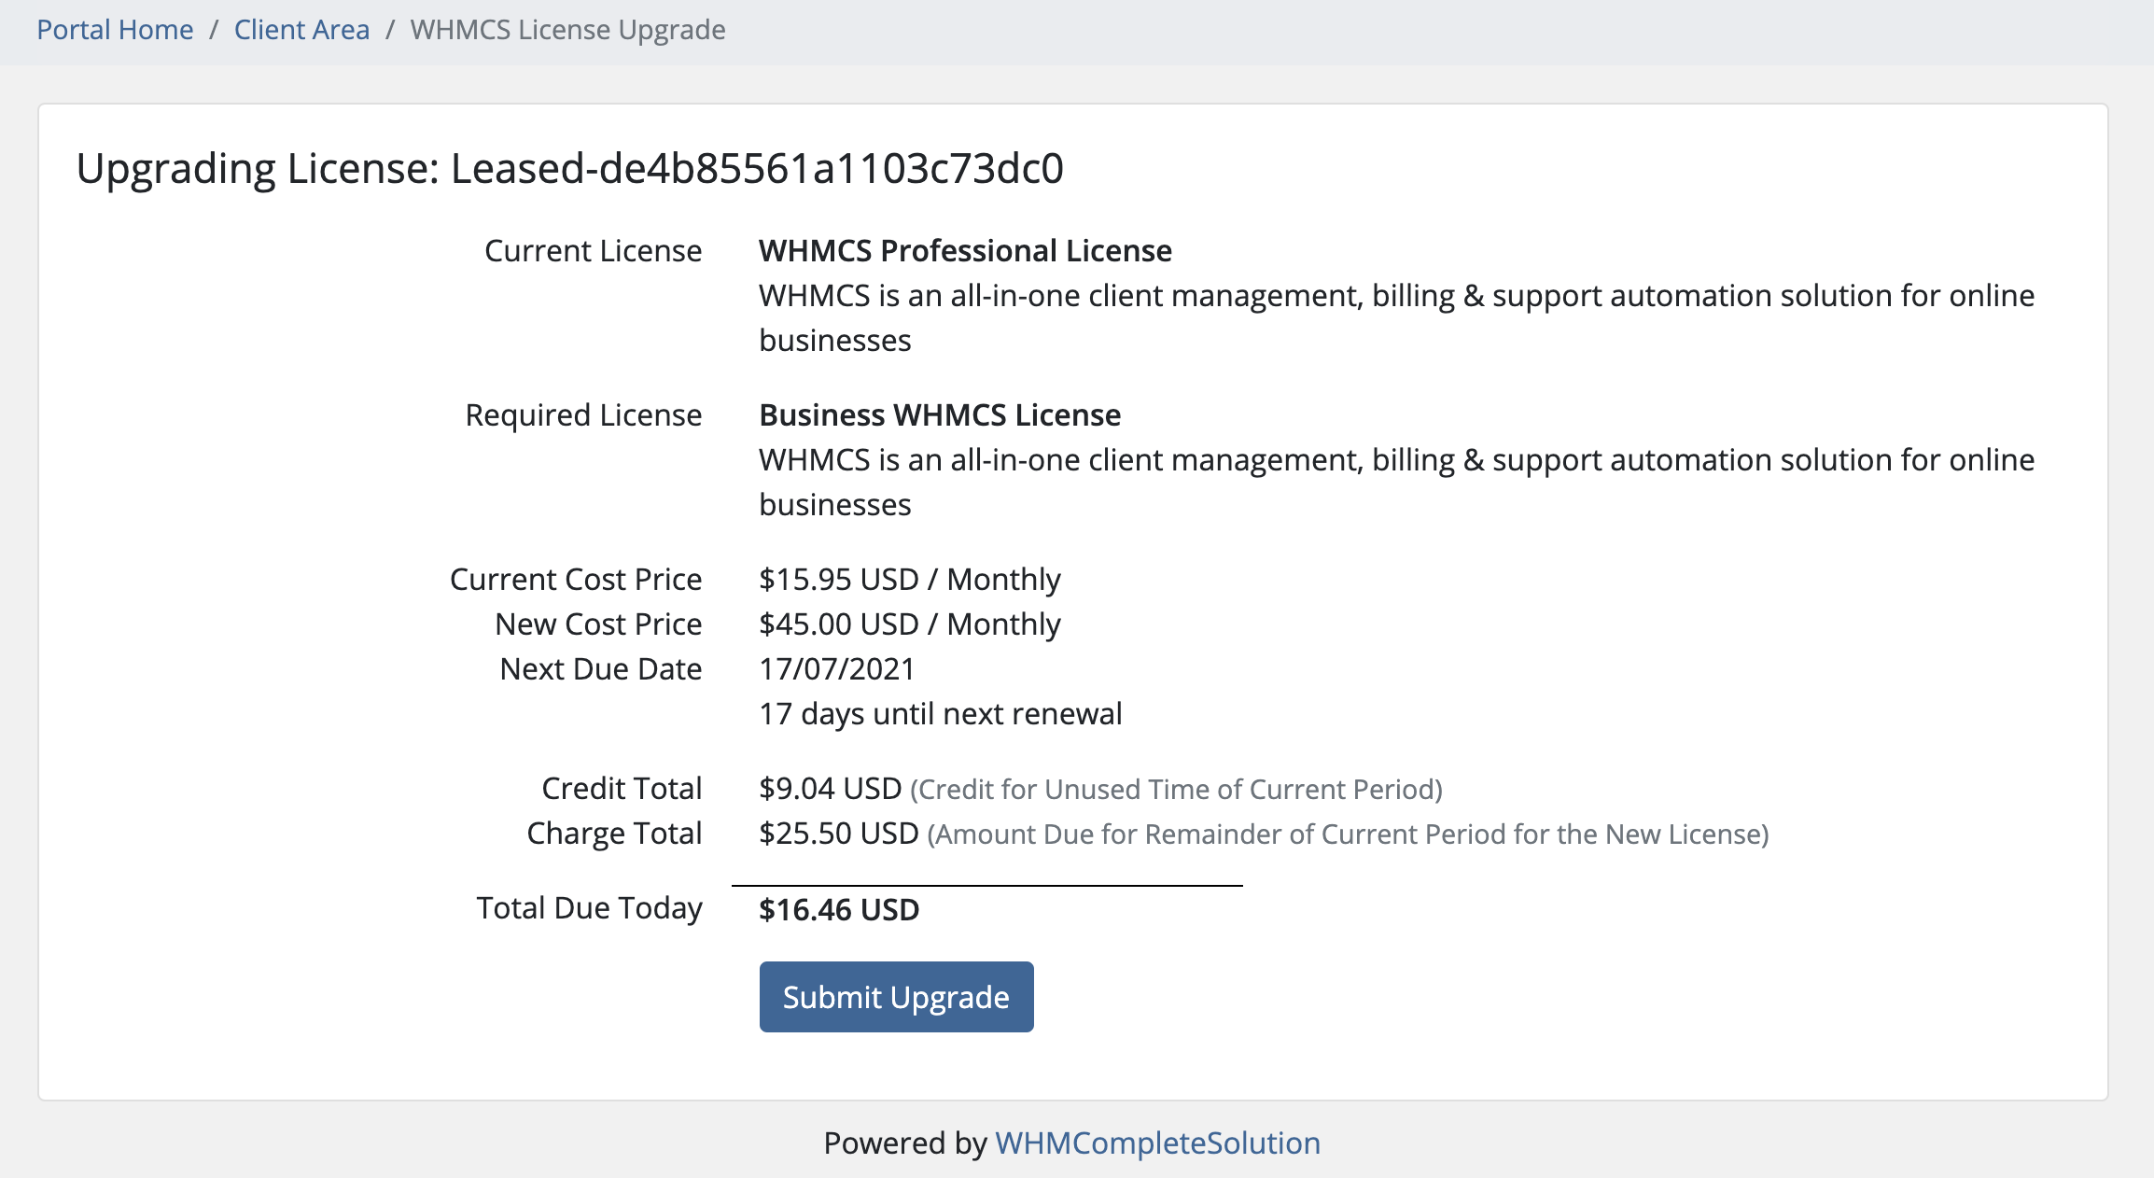Click the Credit for Unused Time note
Screen dimensions: 2154x1178
point(1177,790)
